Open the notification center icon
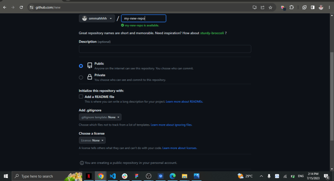Image resolution: width=334 pixels, height=181 pixels. 326,176
